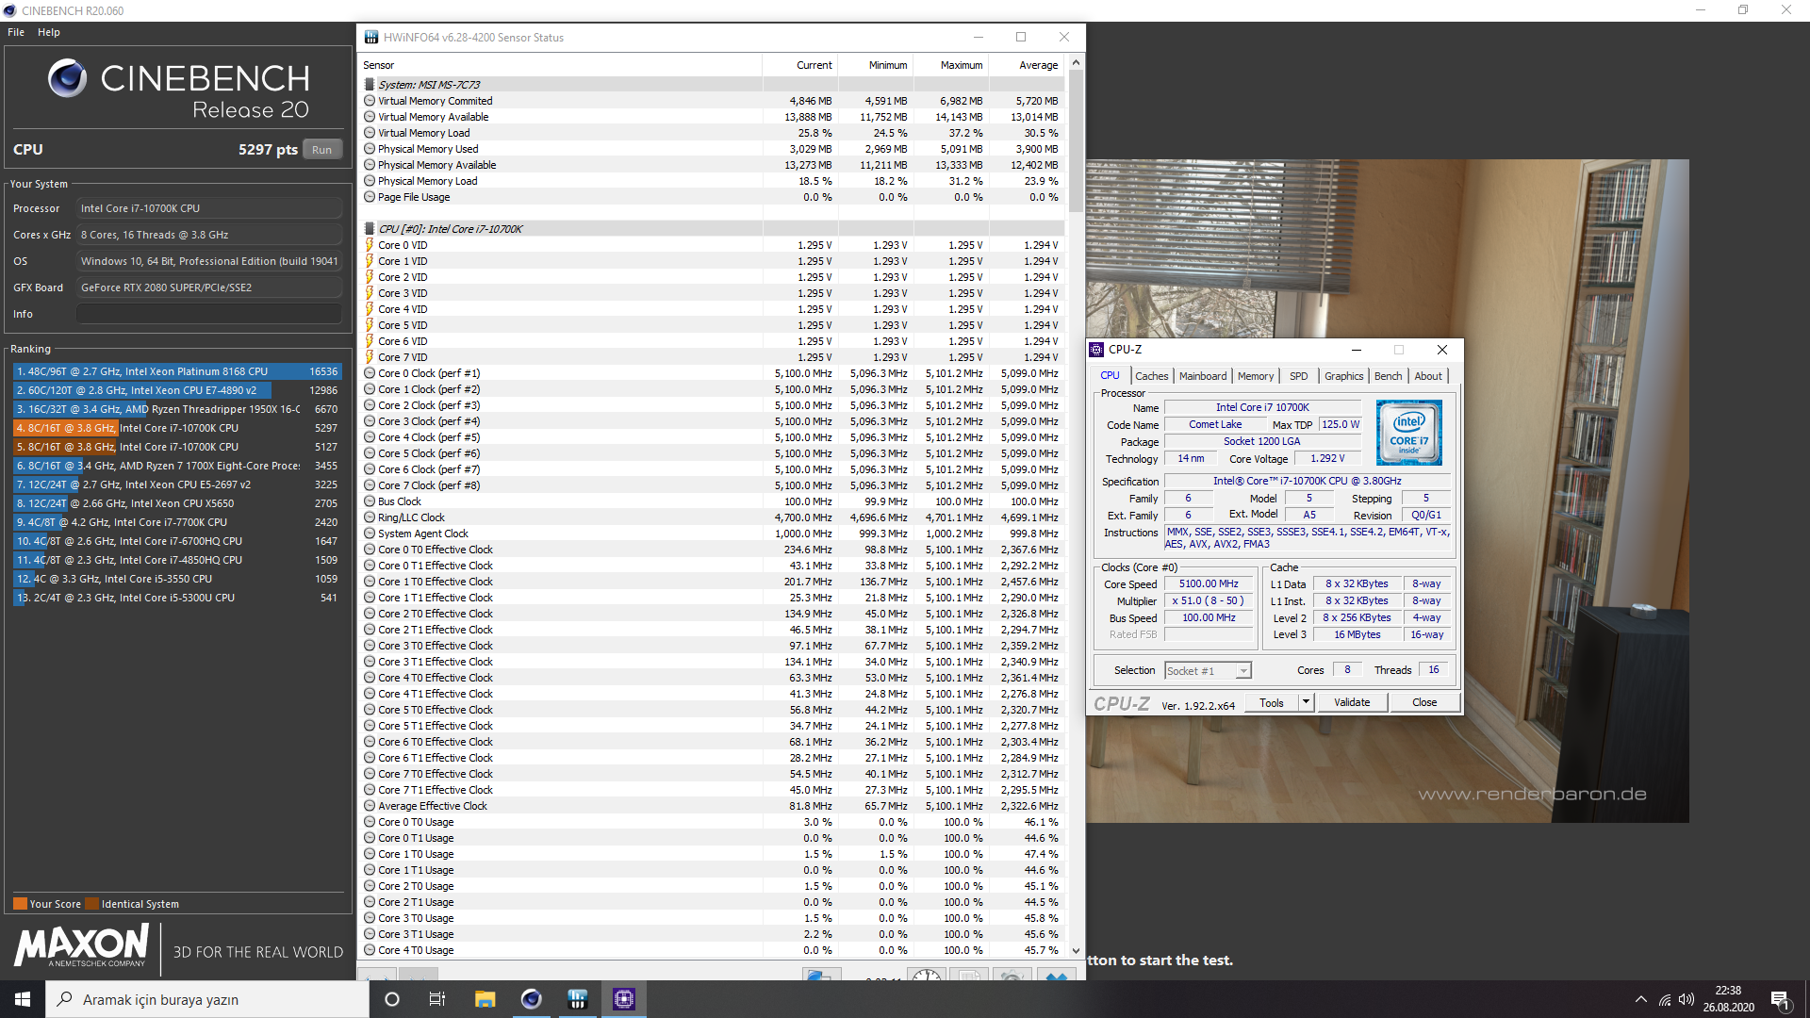Open Task View on the taskbar
This screenshot has height=1018, width=1810.
[x=437, y=999]
